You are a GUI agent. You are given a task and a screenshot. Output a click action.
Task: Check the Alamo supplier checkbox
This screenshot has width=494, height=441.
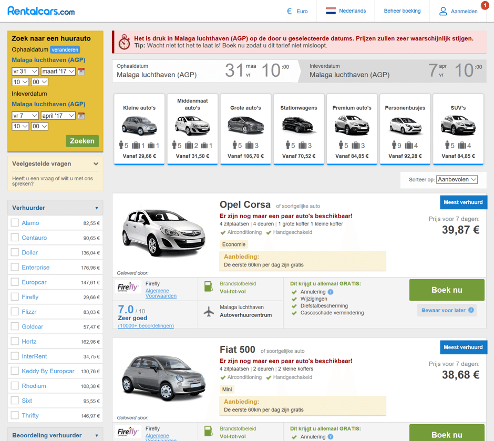tap(15, 223)
